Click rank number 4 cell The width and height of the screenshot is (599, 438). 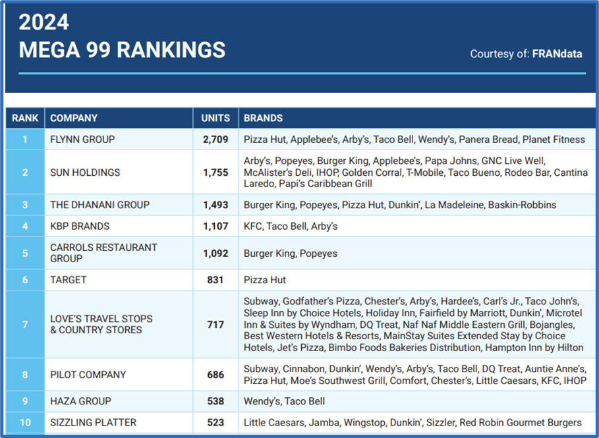(x=25, y=226)
